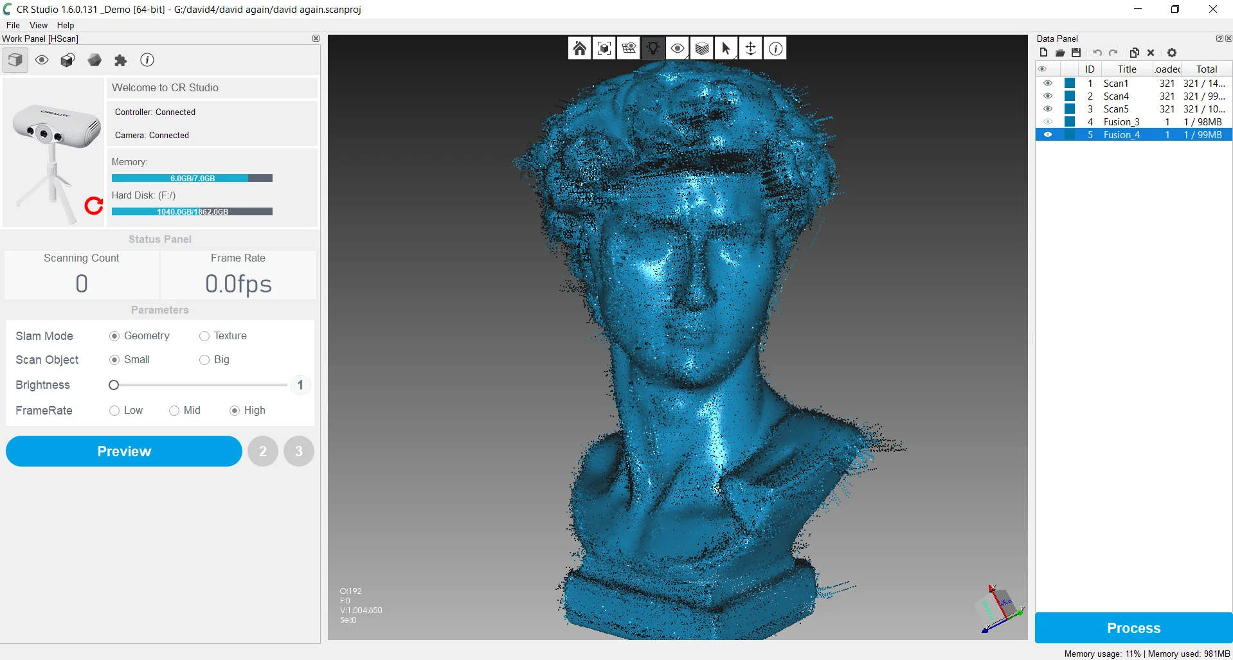Sort by the Total column header

1207,69
